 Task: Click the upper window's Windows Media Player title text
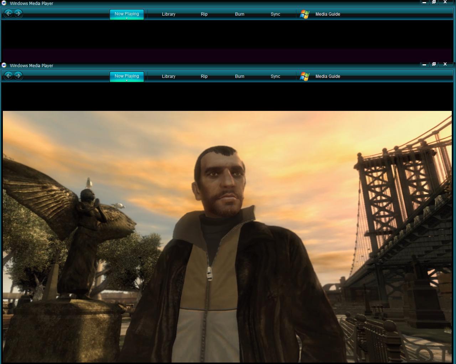[31, 4]
